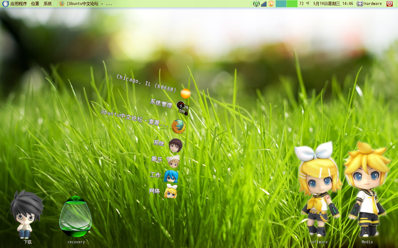
Task: Click the Media desktop icon label
Action: (x=367, y=242)
